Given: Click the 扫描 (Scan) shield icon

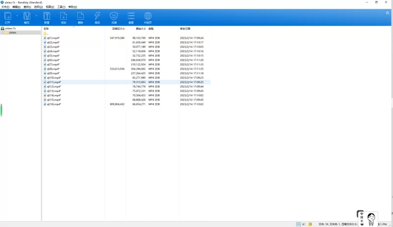Looking at the screenshot, I should pos(114,17).
